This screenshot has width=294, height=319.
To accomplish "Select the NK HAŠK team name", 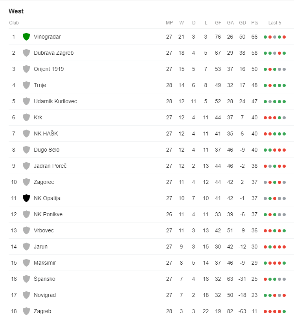I will (46, 134).
